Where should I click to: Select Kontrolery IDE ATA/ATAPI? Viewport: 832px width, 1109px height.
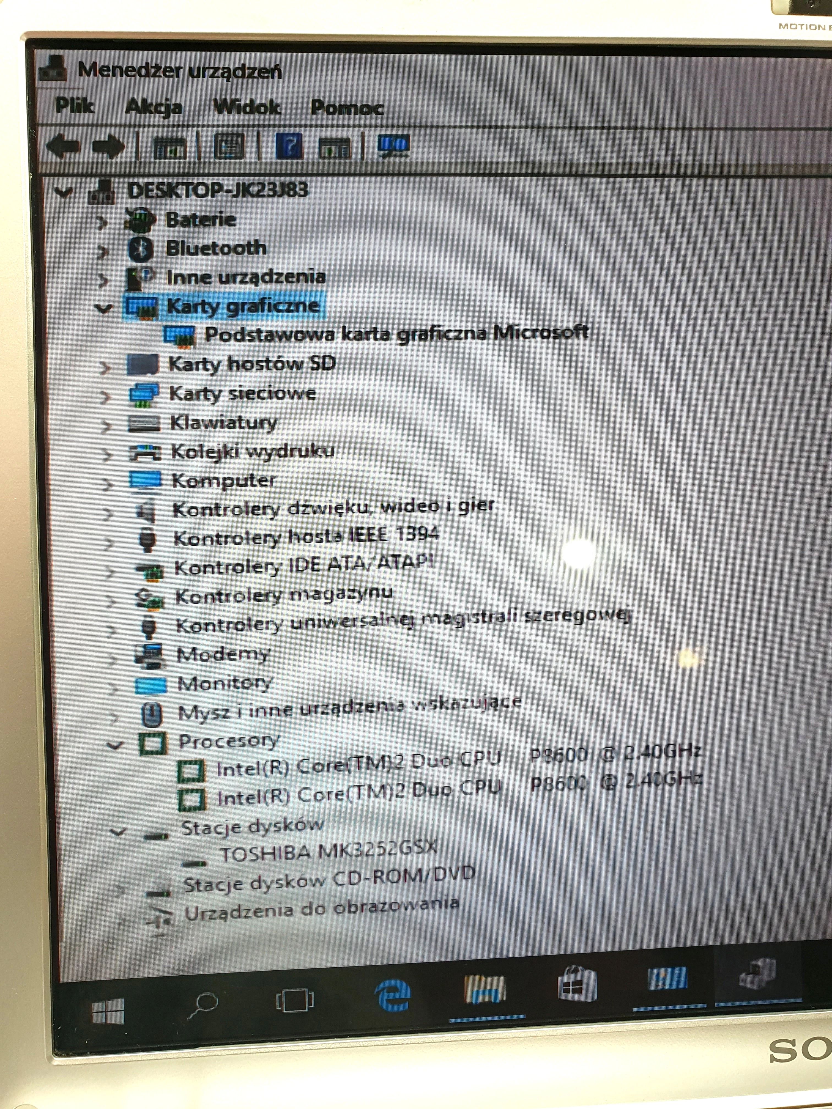pyautogui.click(x=304, y=565)
